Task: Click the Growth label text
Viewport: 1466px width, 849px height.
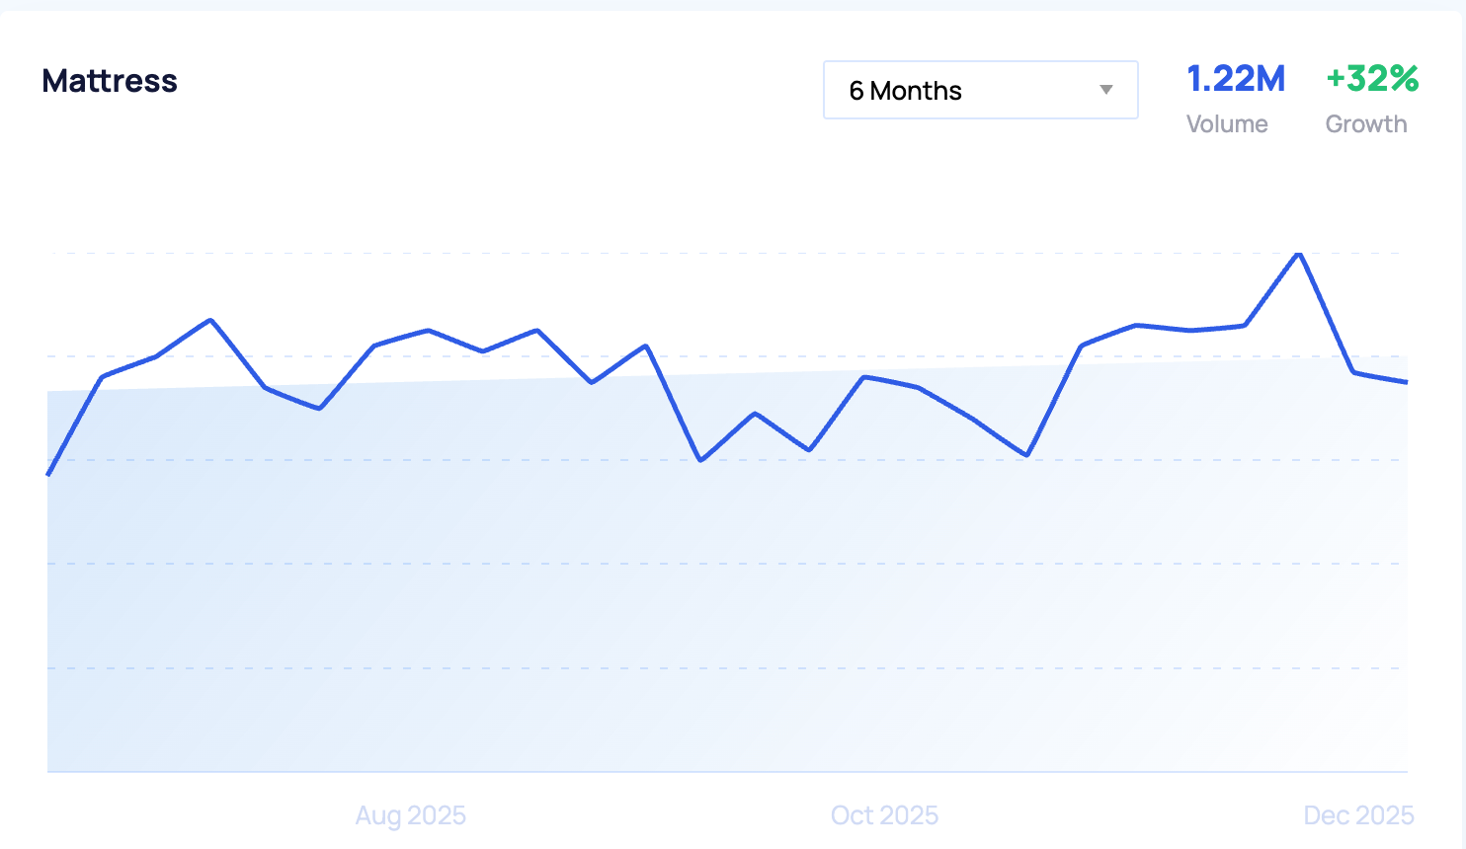Action: coord(1366,124)
